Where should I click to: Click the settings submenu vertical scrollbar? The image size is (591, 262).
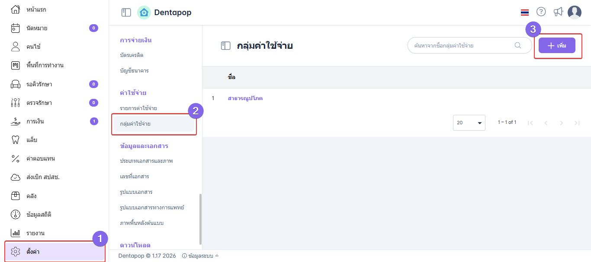(200, 218)
